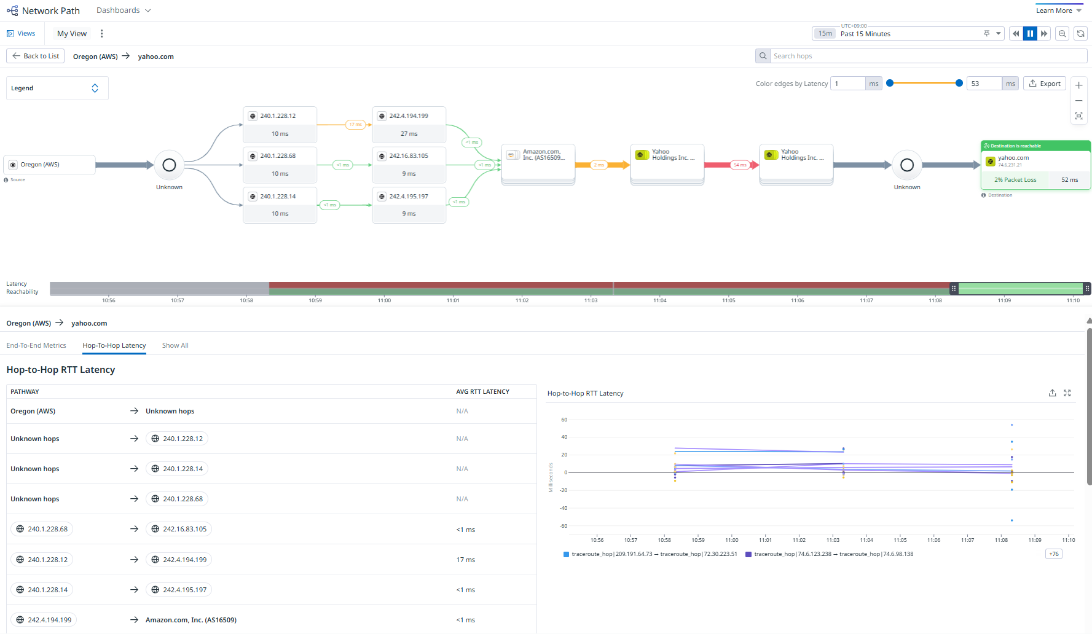Zoom out the time range
The width and height of the screenshot is (1092, 634).
[1062, 34]
